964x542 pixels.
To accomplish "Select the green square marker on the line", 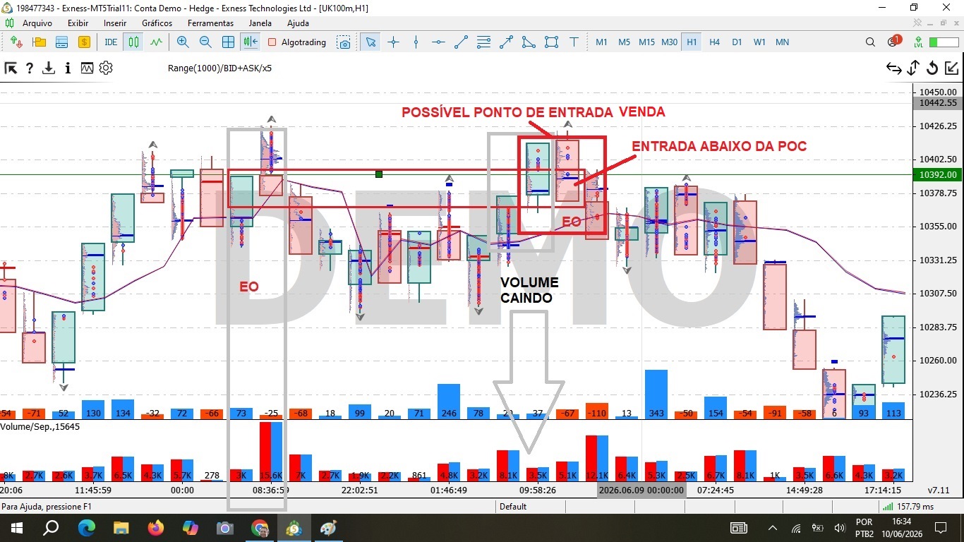I will click(x=379, y=174).
